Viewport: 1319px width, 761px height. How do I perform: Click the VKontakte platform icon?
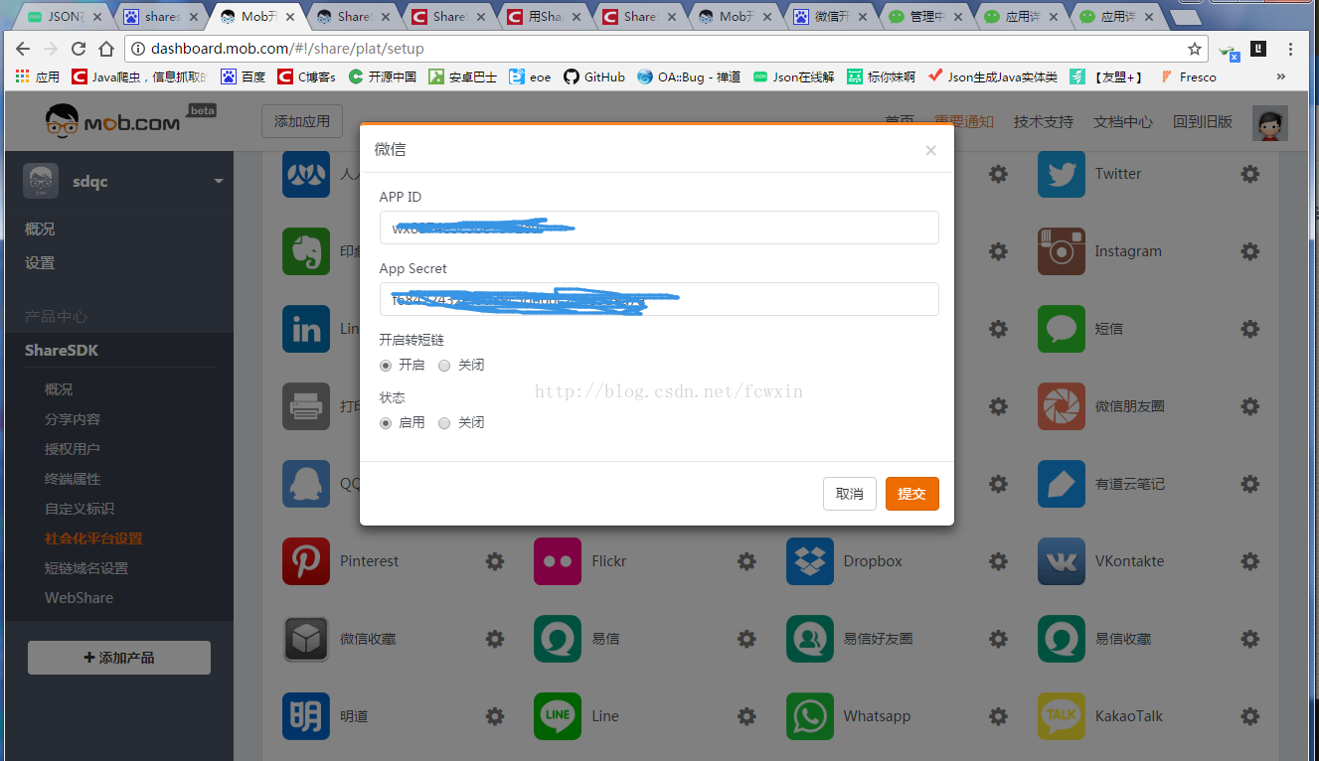coord(1062,561)
